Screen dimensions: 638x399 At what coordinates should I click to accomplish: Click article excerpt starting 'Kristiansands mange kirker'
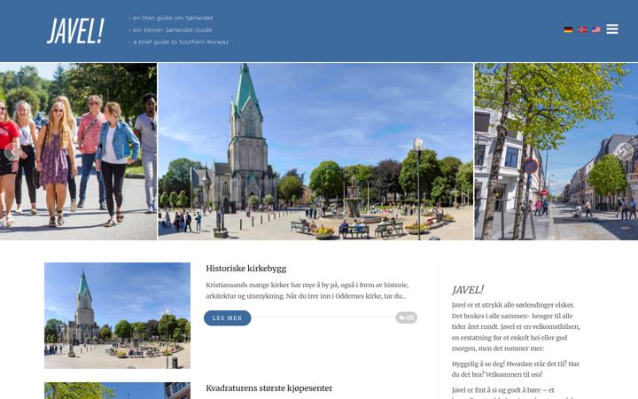click(x=307, y=290)
